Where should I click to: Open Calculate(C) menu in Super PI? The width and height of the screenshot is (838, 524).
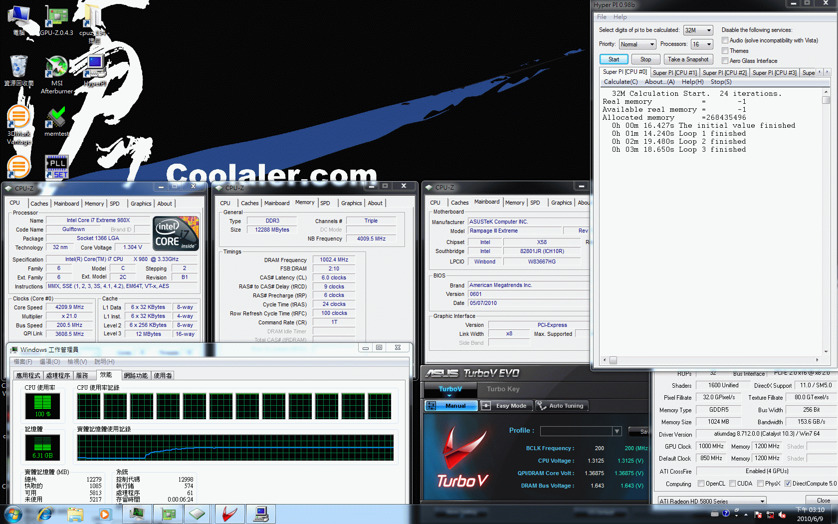point(621,82)
